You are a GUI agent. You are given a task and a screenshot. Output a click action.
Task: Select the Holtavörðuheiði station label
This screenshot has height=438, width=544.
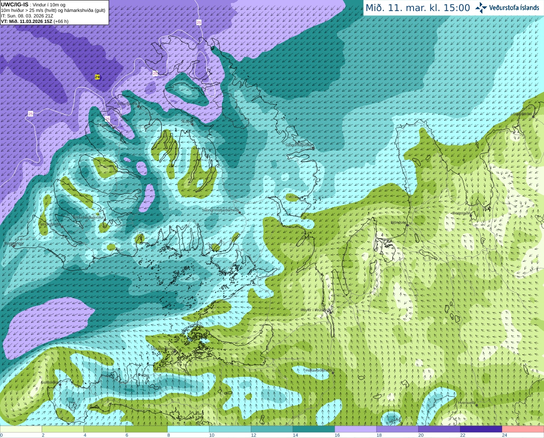click(318, 370)
